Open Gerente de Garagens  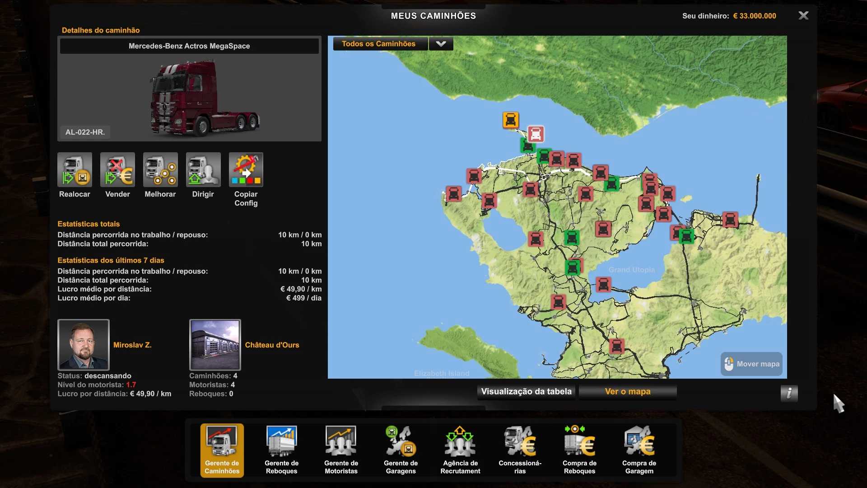pyautogui.click(x=401, y=450)
